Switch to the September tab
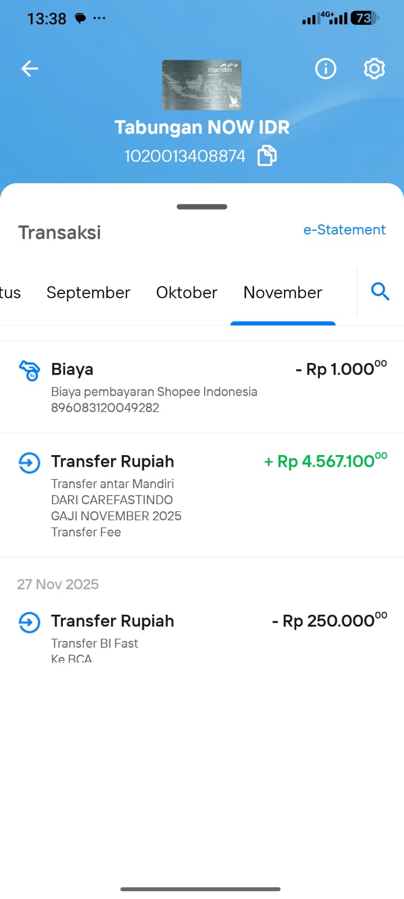404x899 pixels. click(x=88, y=293)
